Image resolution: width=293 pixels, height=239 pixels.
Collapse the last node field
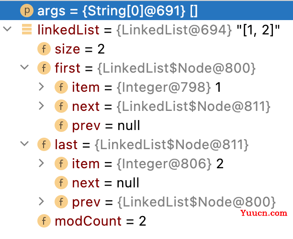coord(24,144)
